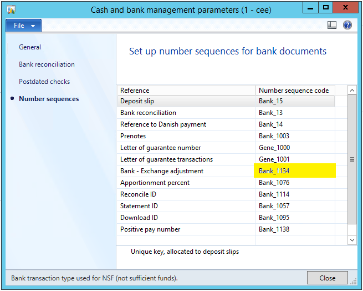This screenshot has width=363, height=291.
Task: Open the File dropdown menu
Action: (x=23, y=26)
